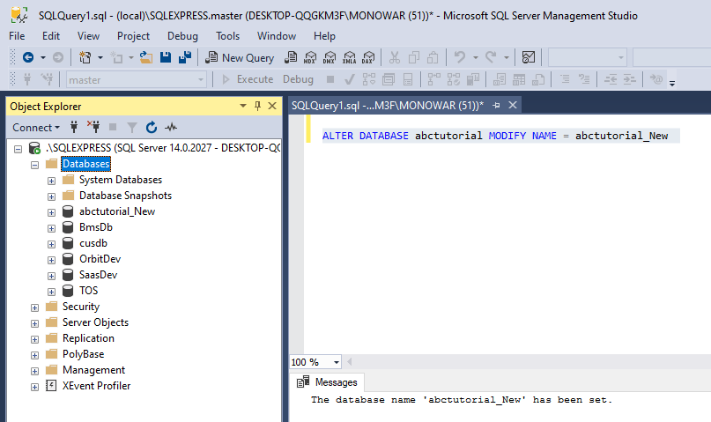The image size is (711, 422).
Task: Click the Activity Monitor icon
Action: pyautogui.click(x=171, y=128)
